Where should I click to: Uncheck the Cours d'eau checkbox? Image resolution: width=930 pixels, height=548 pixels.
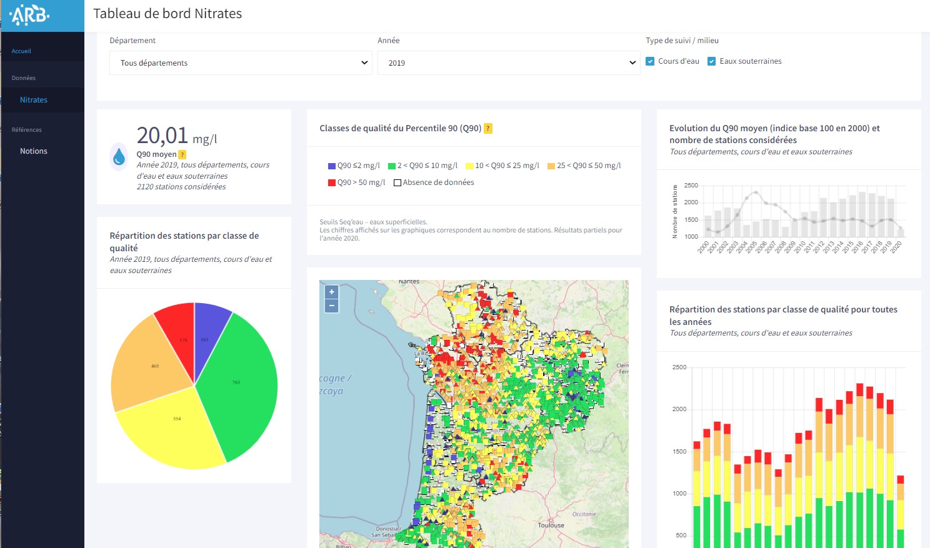click(650, 61)
